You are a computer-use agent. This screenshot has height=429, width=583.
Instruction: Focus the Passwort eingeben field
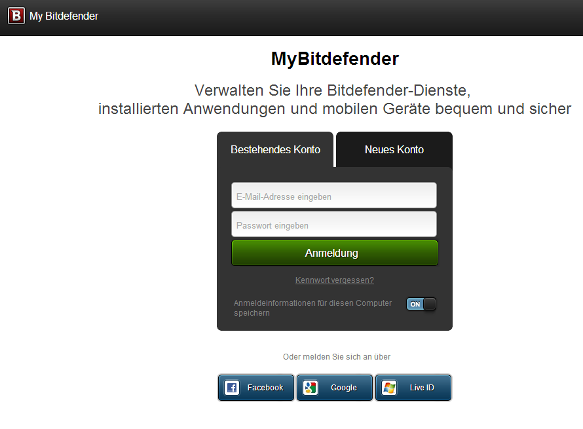coord(334,224)
